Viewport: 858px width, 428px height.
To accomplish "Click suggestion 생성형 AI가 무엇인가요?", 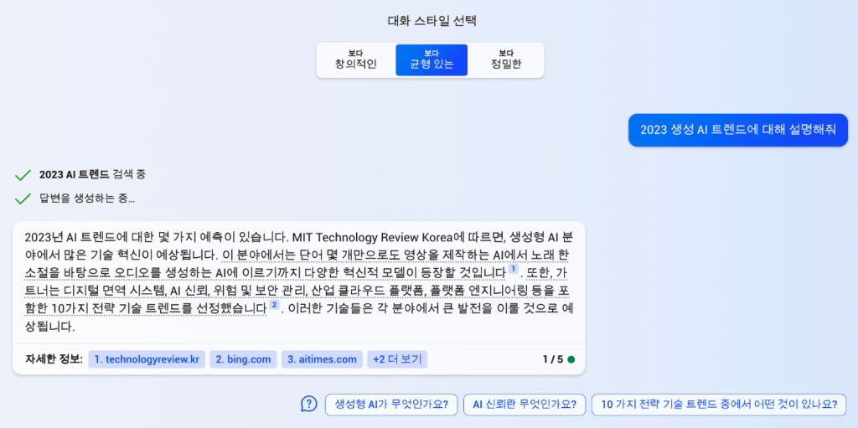I will pyautogui.click(x=391, y=405).
